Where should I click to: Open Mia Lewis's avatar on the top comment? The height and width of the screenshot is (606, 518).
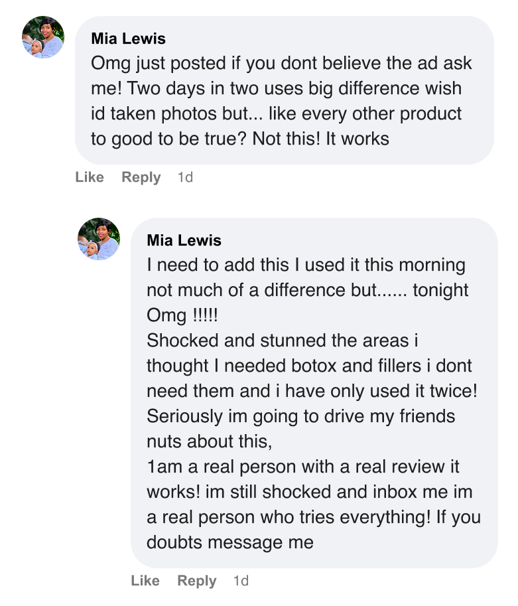43,37
